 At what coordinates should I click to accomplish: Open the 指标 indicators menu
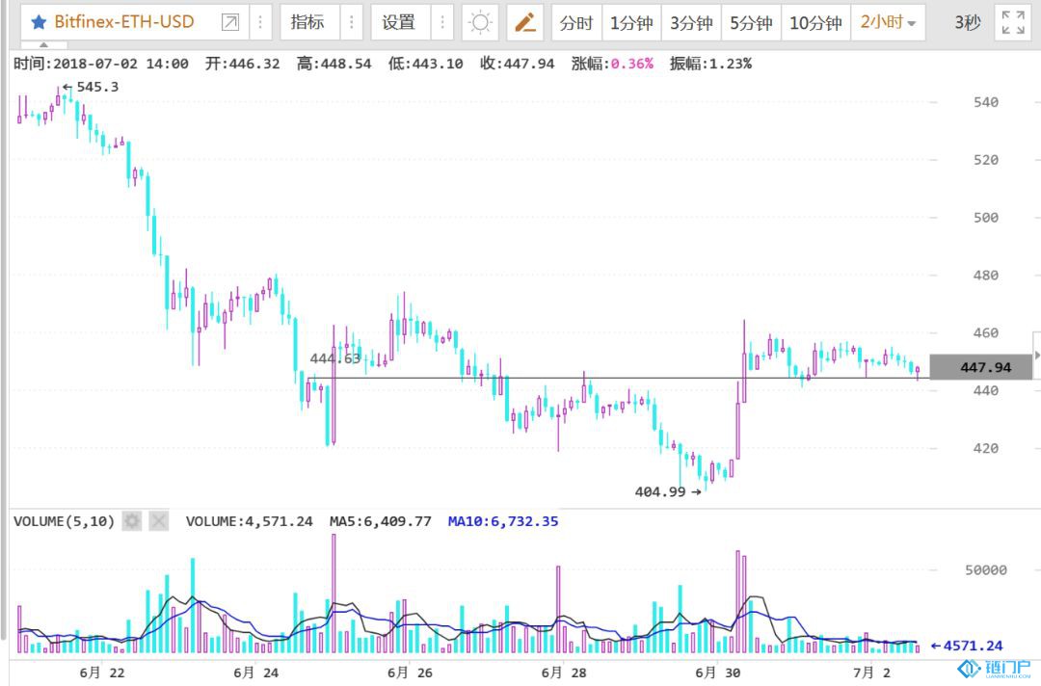(307, 22)
